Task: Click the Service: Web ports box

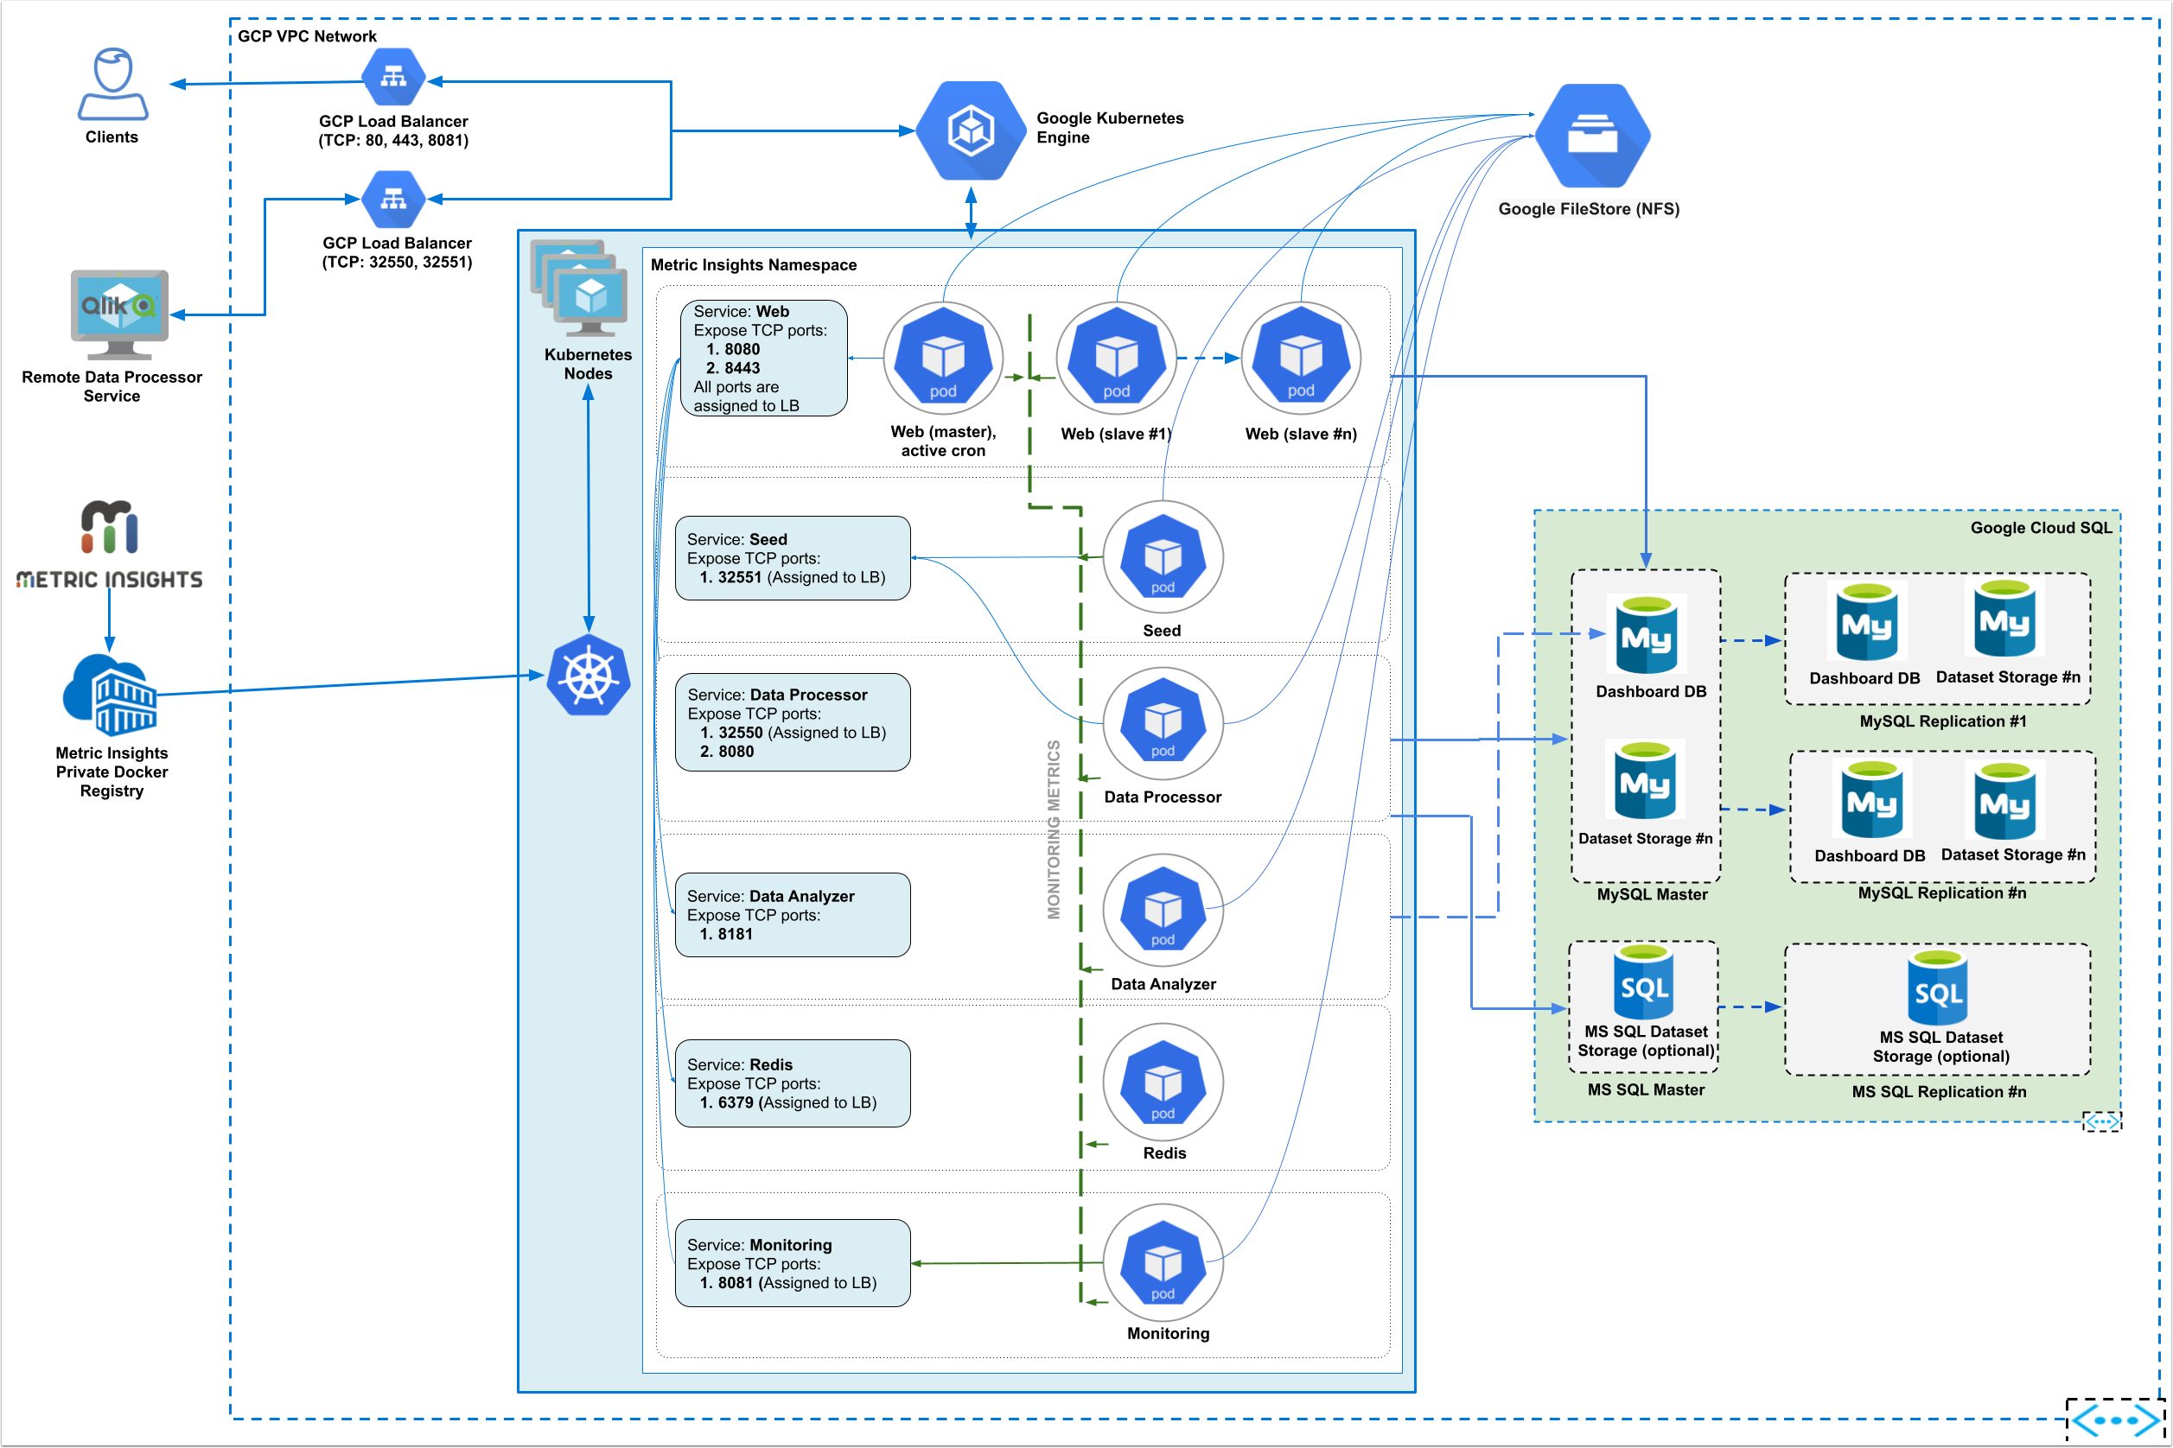Action: (763, 359)
